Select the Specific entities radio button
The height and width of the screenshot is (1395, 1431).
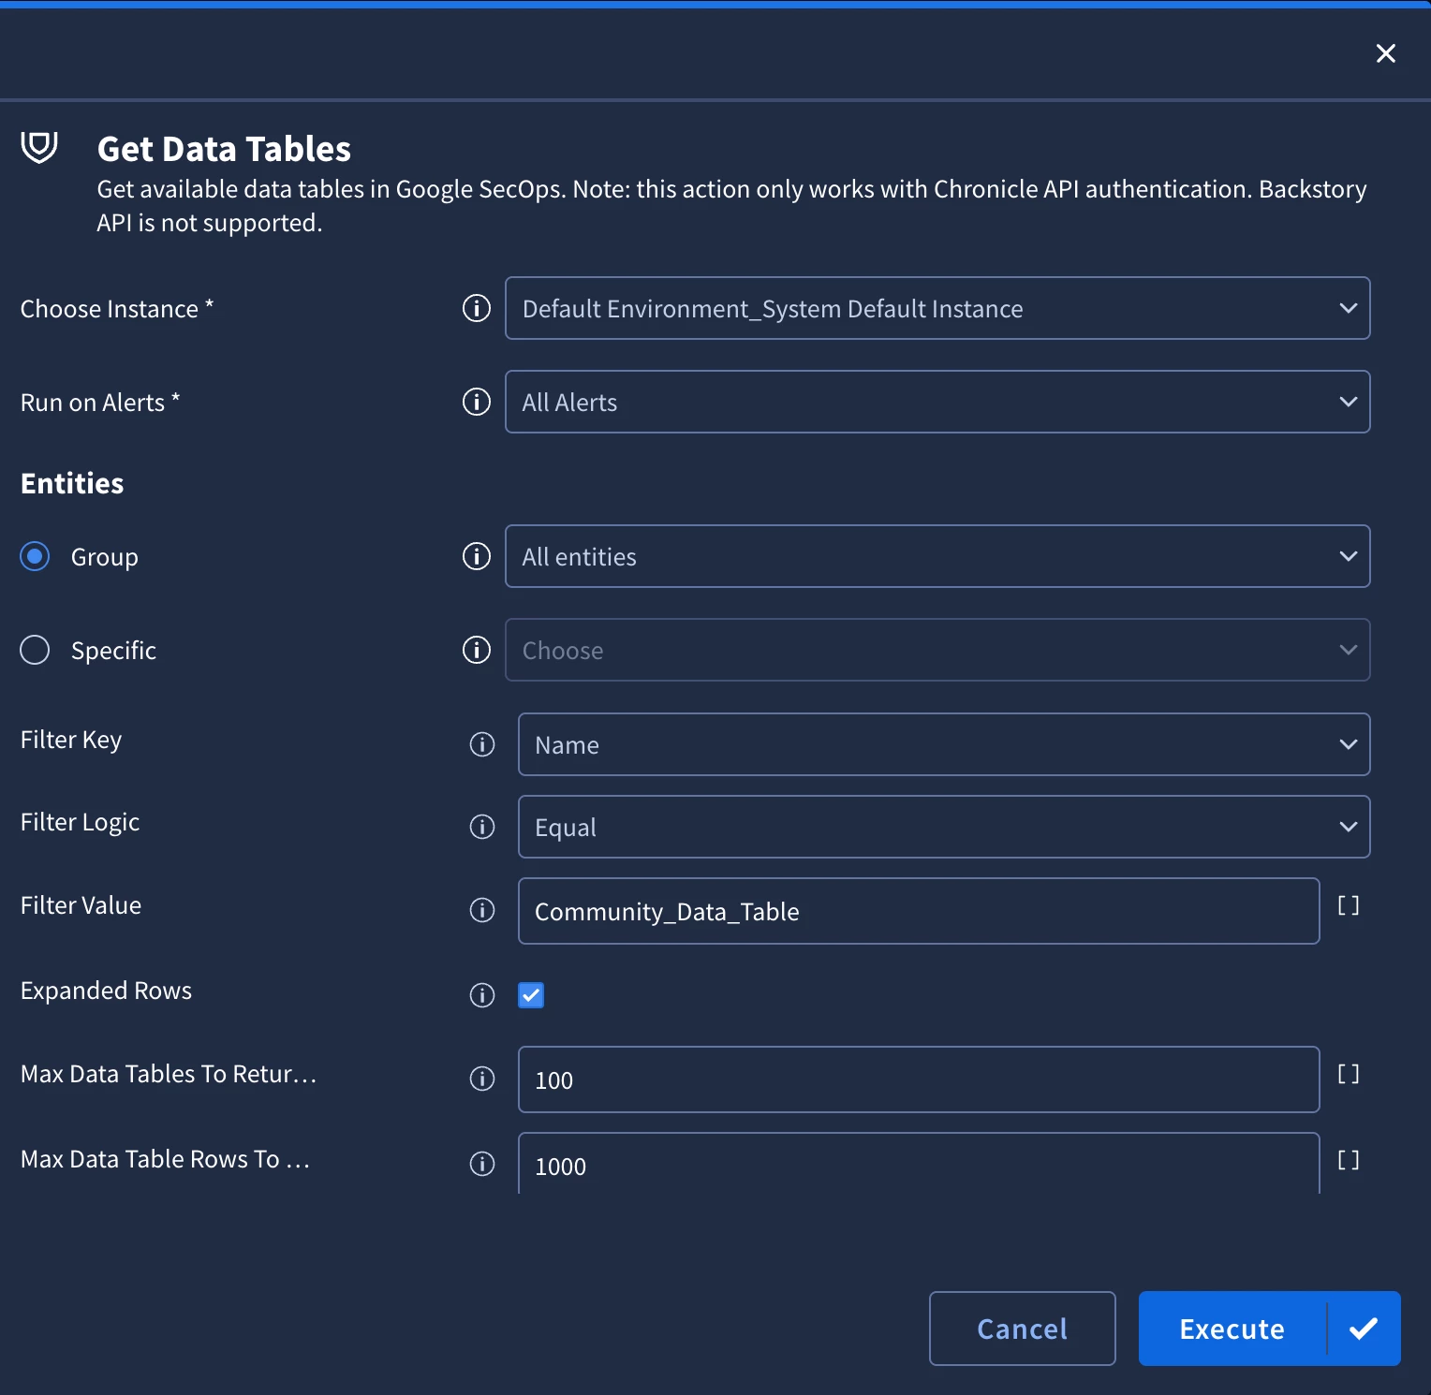pos(35,650)
